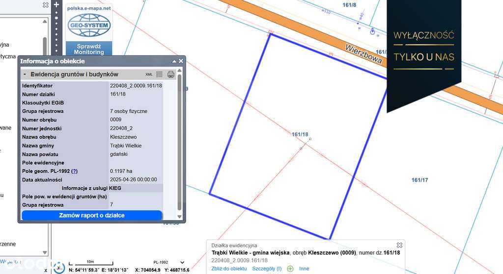Image resolution: width=503 pixels, height=274 pixels.
Task: Select the gdański county value
Action: coord(119,154)
